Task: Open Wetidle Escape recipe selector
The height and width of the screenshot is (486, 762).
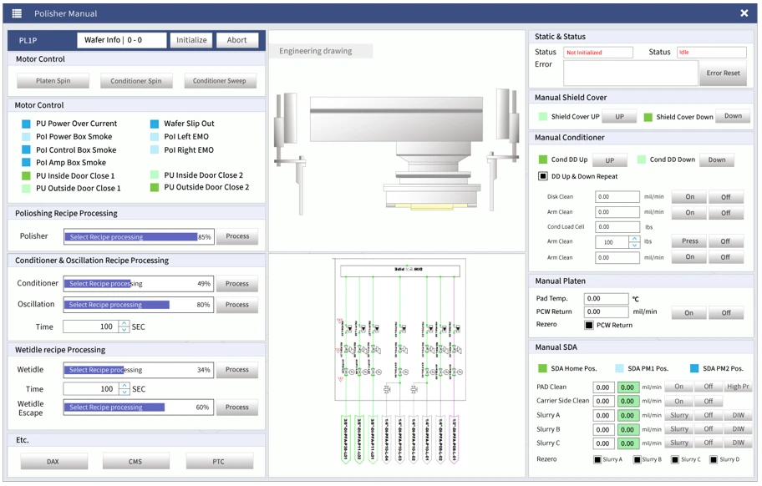Action: (x=139, y=408)
